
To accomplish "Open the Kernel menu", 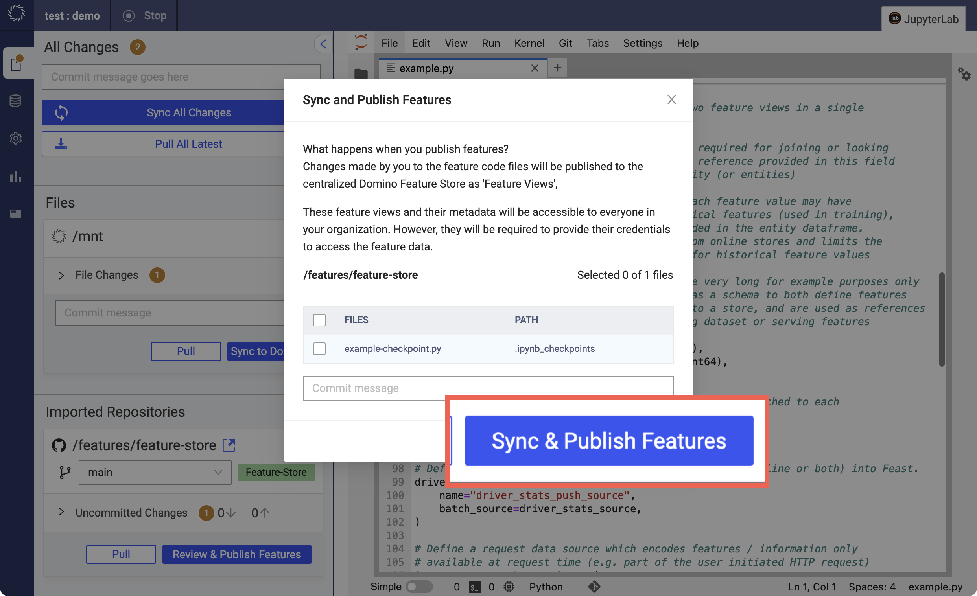I will click(x=529, y=43).
